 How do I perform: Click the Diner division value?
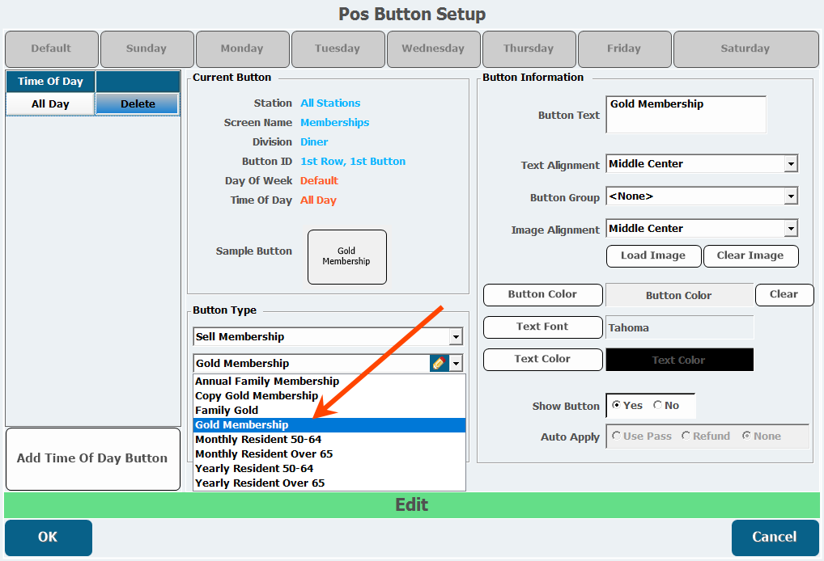coord(314,142)
